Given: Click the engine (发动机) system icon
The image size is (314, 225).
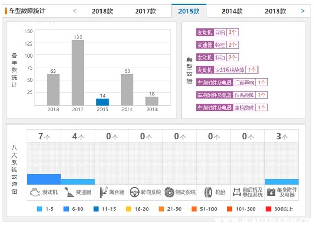Looking at the screenshot, I should tap(35, 192).
